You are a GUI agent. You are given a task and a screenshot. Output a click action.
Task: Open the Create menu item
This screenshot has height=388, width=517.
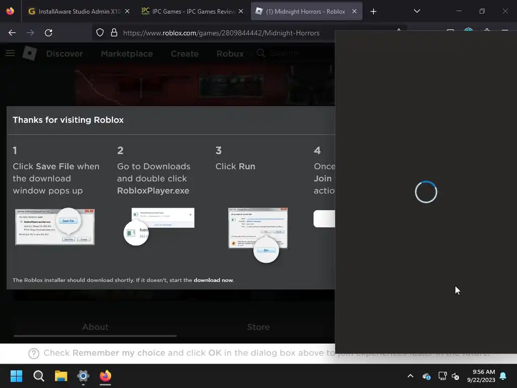[x=185, y=54]
